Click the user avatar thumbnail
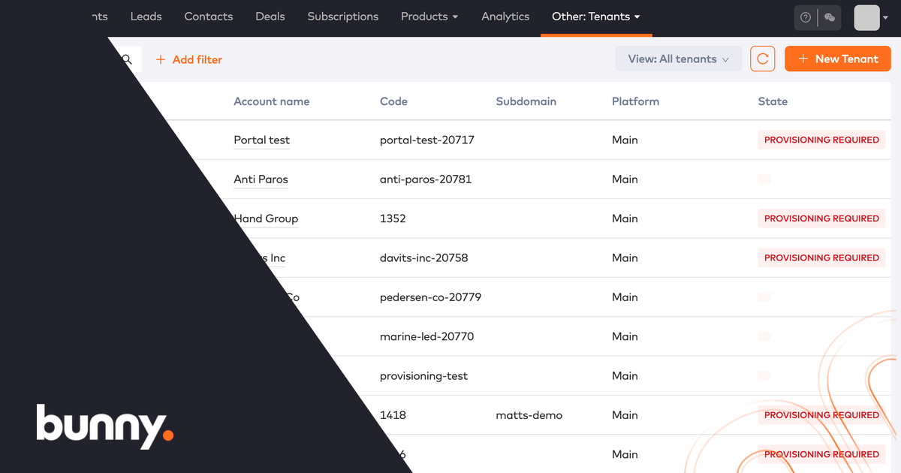Image resolution: width=901 pixels, height=473 pixels. [866, 17]
